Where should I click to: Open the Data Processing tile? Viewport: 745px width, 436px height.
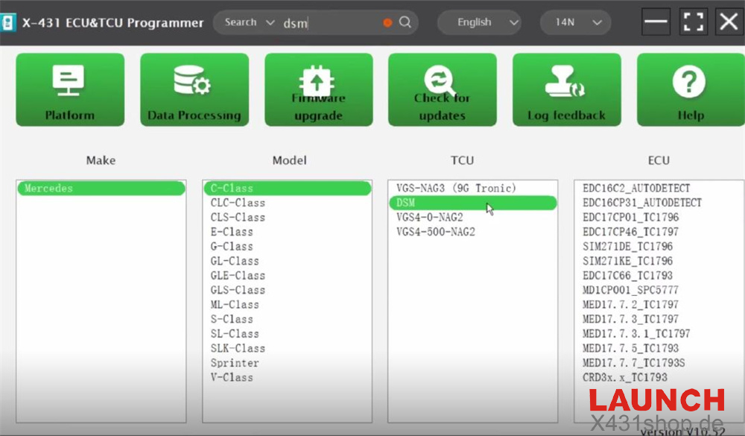(x=194, y=89)
